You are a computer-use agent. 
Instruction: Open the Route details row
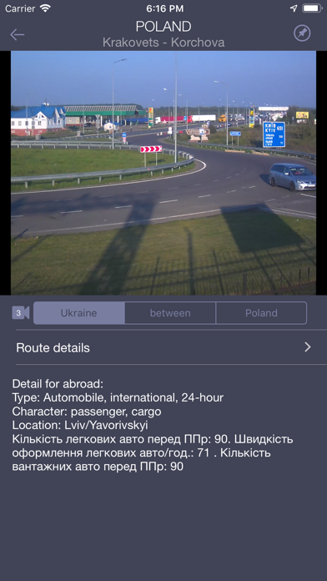coord(163,347)
